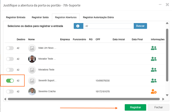Open Registrar Autorização Diária tab

pos(98,17)
